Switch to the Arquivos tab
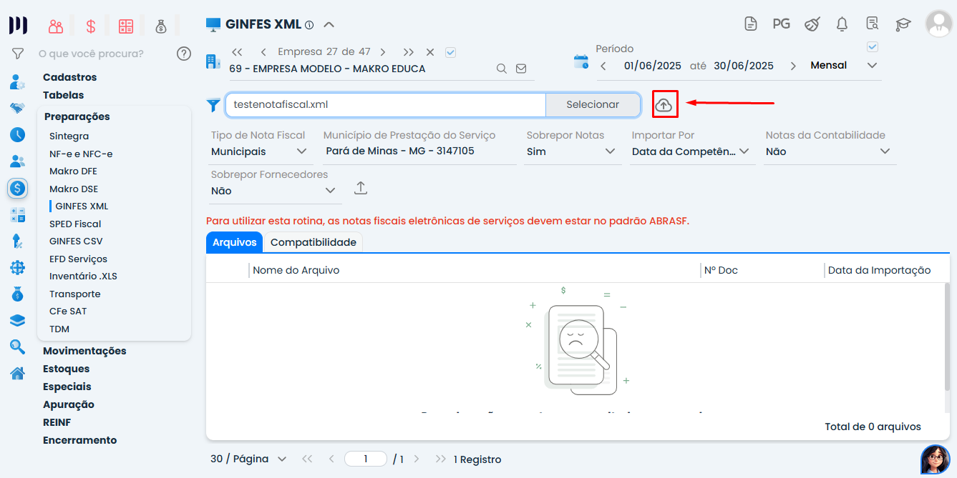The width and height of the screenshot is (957, 478). pos(234,242)
